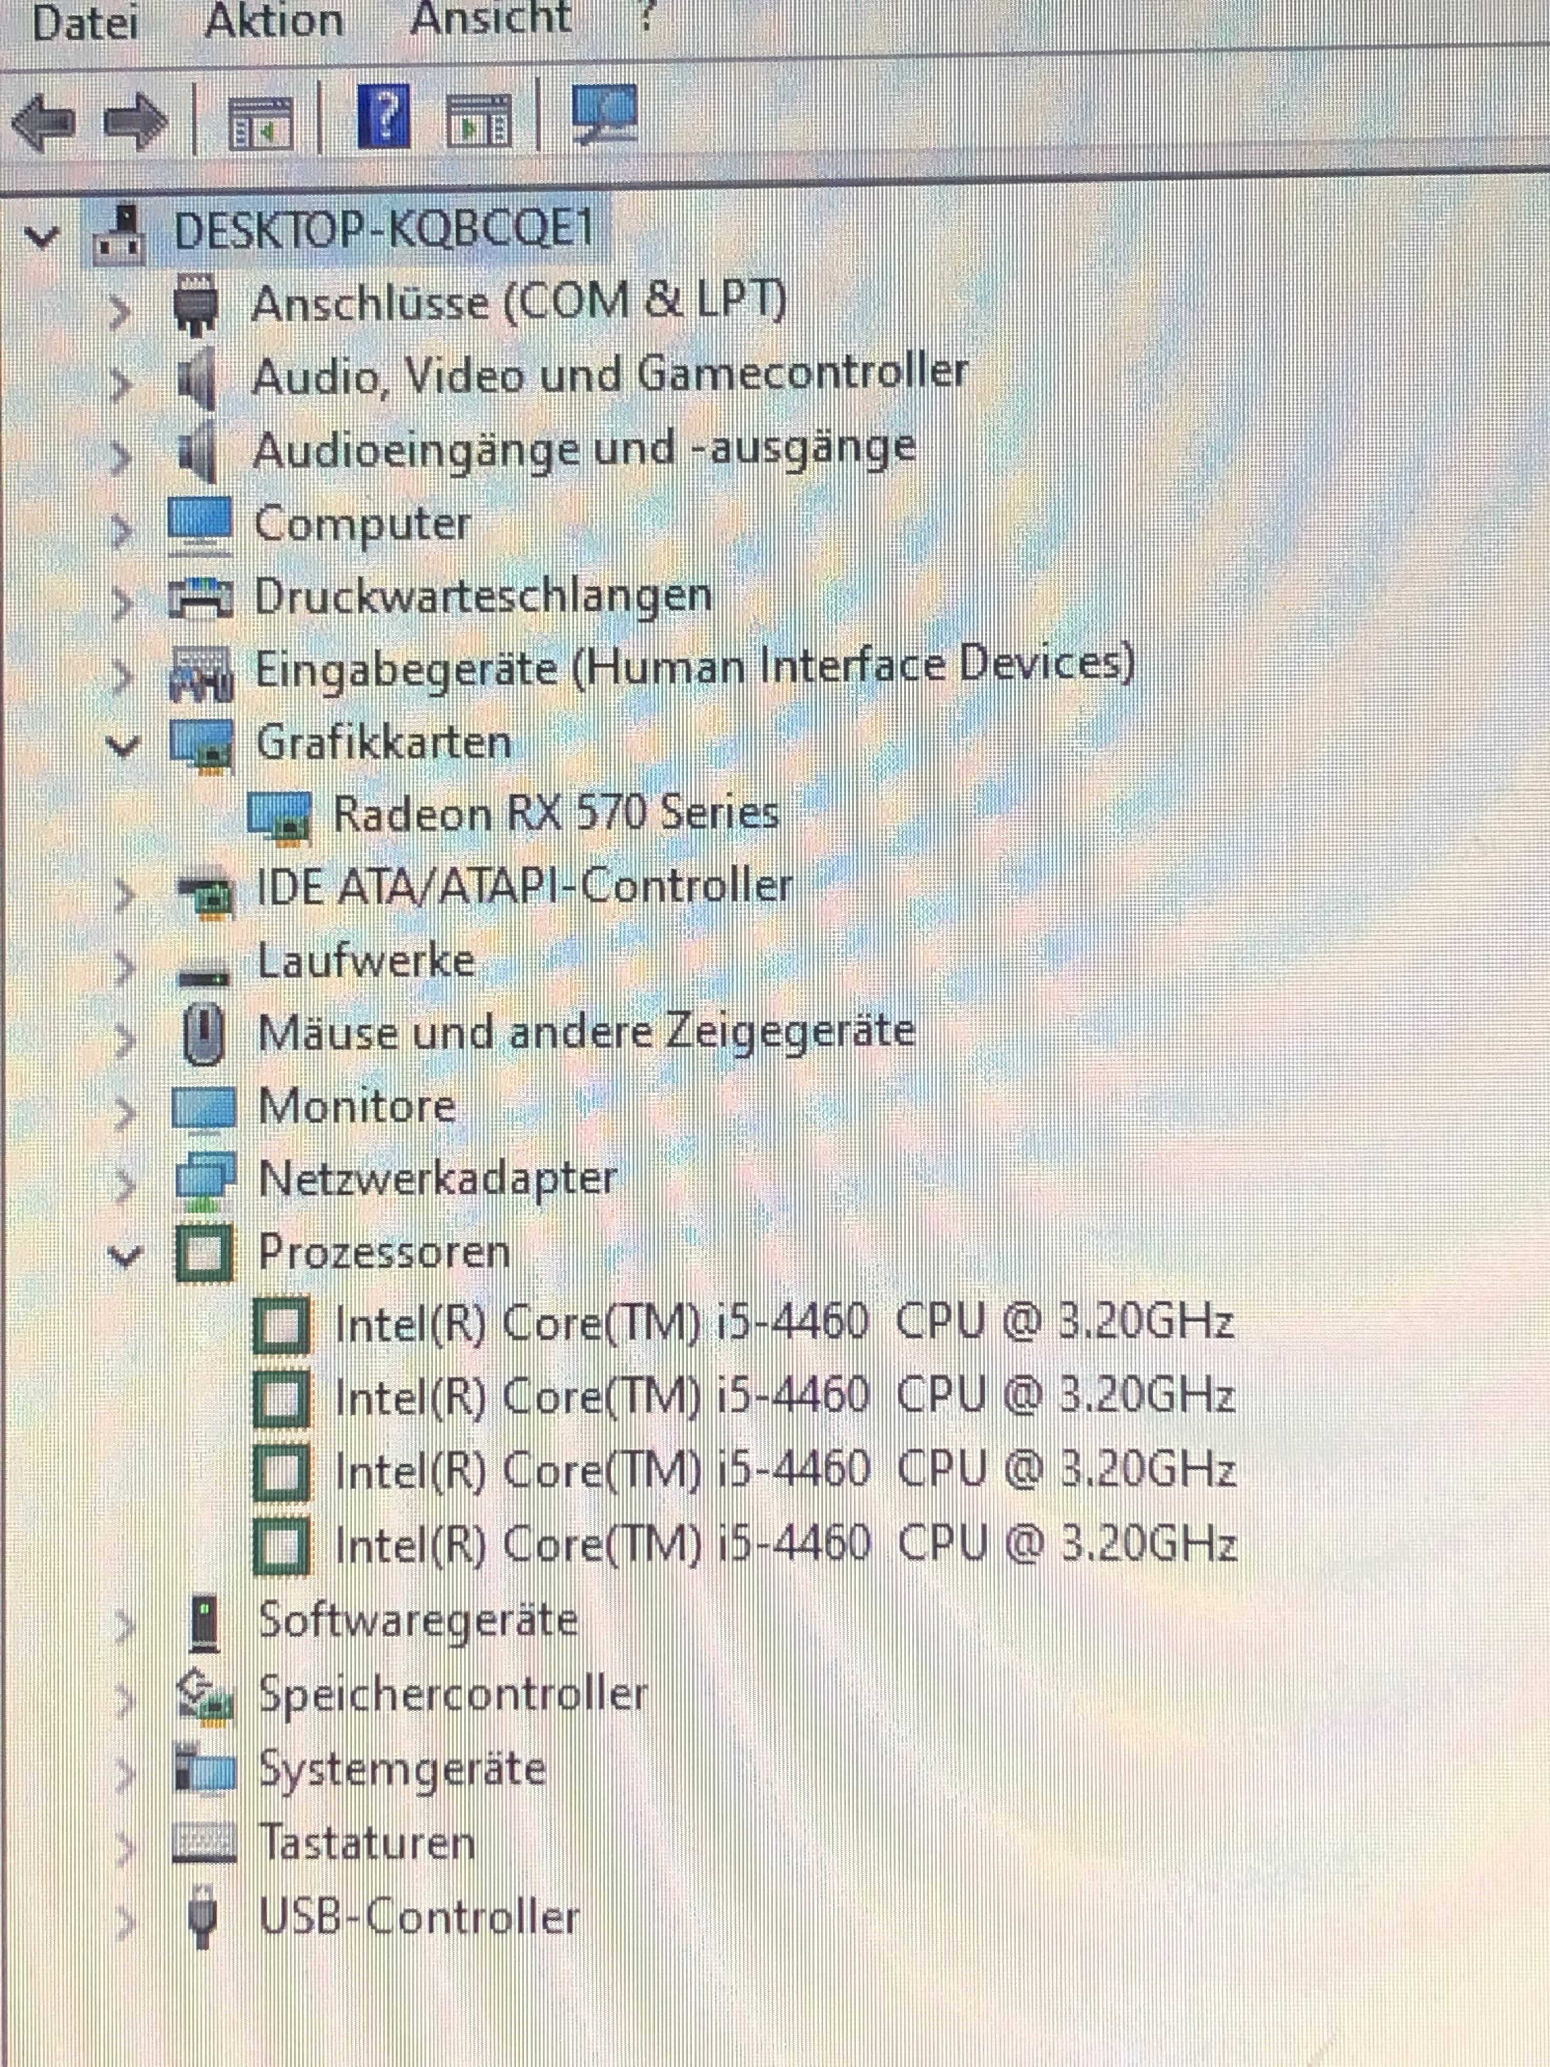Open the Aktion menu
The image size is (1550, 2067).
coord(274,21)
